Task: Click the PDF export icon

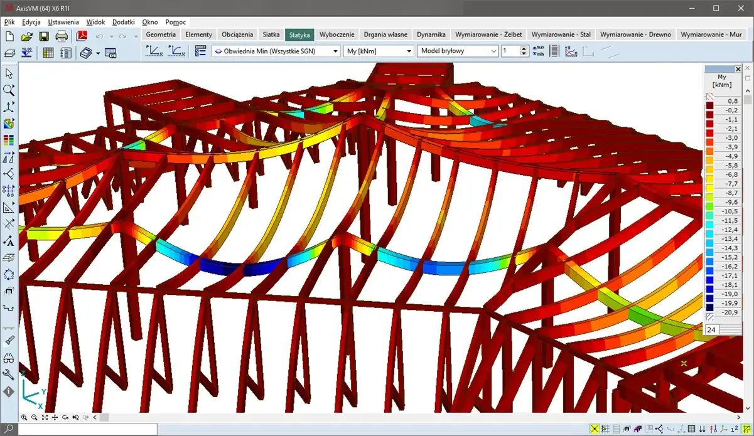Action: point(81,36)
